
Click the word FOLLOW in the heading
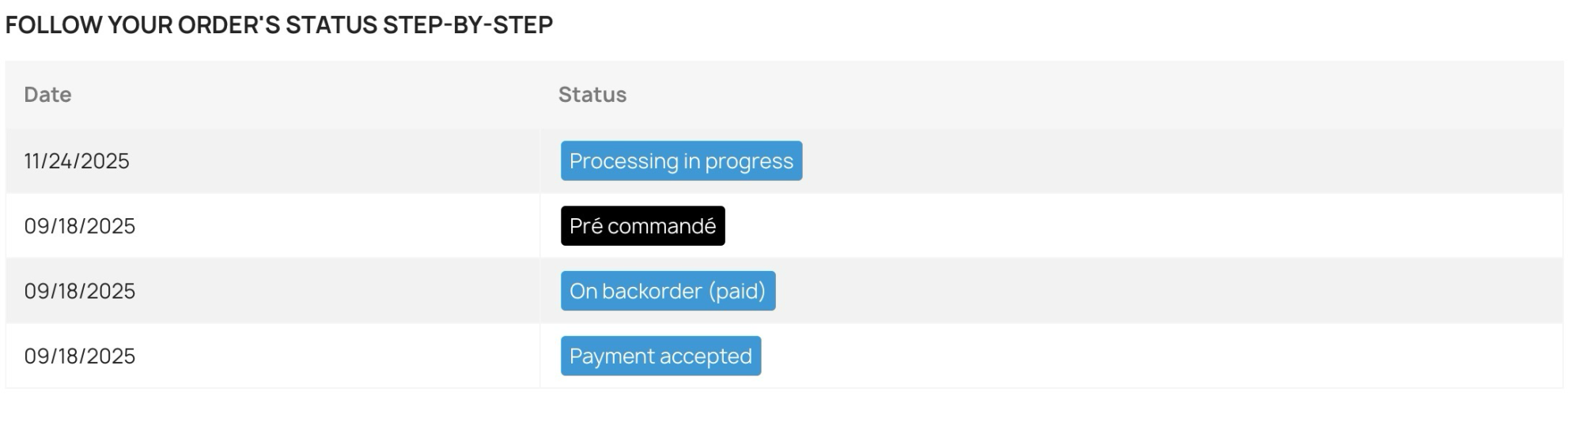tap(54, 24)
